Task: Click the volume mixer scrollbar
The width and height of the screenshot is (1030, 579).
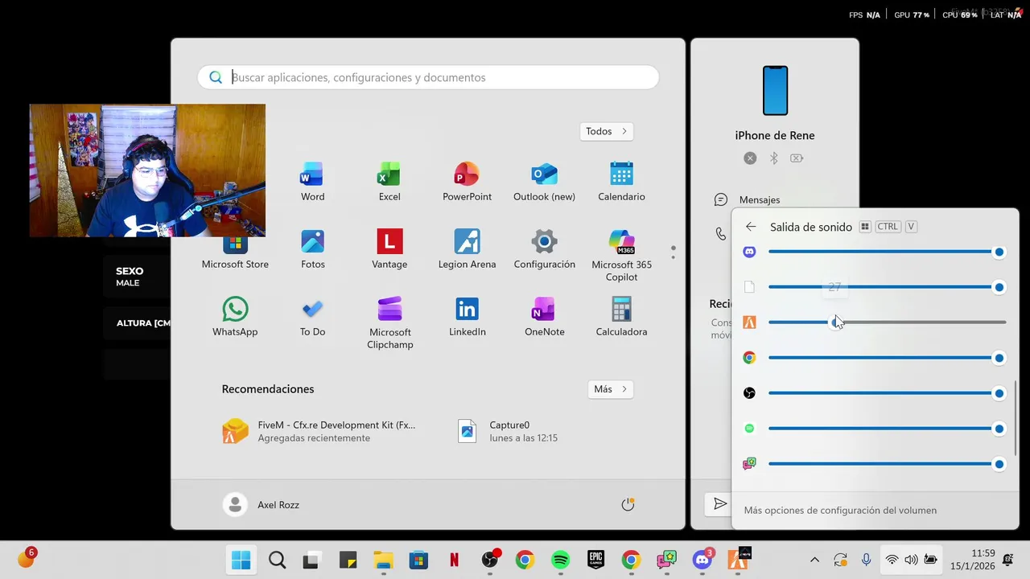Action: (x=1016, y=417)
